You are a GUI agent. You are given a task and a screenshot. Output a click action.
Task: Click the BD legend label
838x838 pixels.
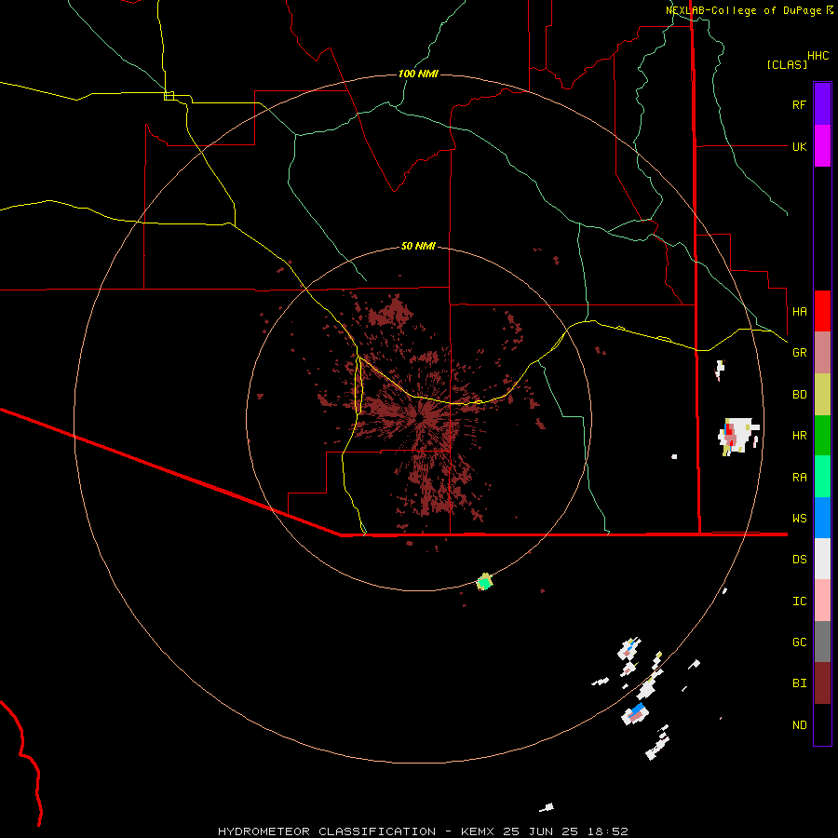pos(799,395)
